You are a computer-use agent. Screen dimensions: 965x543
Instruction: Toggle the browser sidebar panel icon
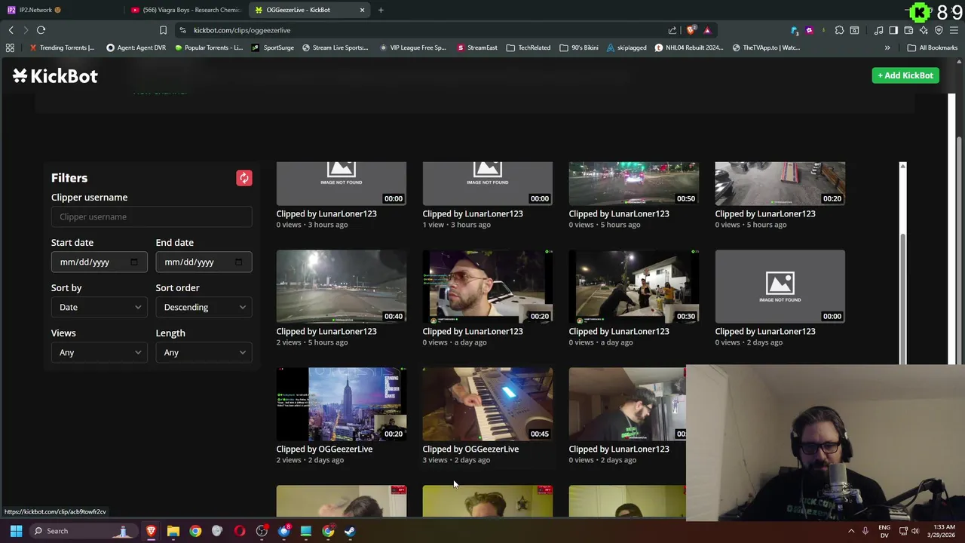(x=893, y=30)
